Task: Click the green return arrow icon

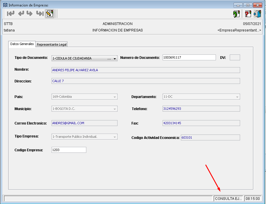Action: 236,14
